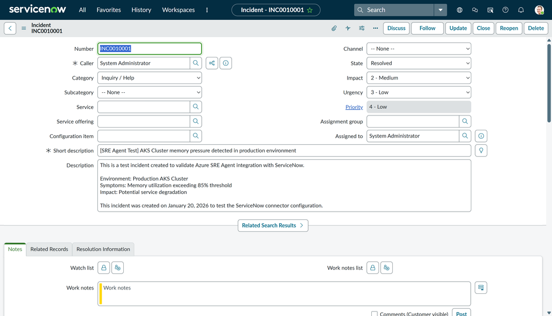
Task: Look up Assignment group with magnifier icon
Action: (x=465, y=121)
